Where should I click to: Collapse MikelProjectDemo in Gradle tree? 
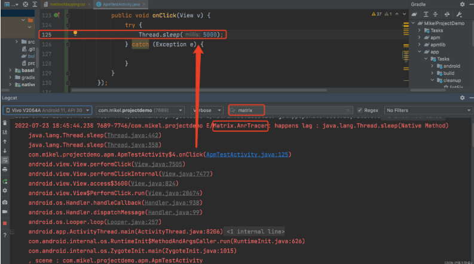pyautogui.click(x=413, y=23)
